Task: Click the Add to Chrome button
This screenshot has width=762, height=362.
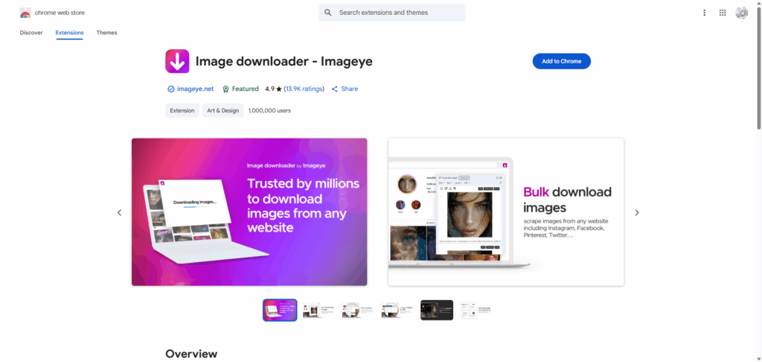Action: (x=561, y=61)
